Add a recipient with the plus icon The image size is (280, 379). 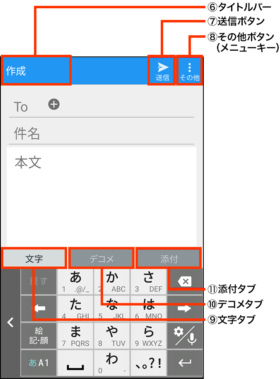[54, 105]
